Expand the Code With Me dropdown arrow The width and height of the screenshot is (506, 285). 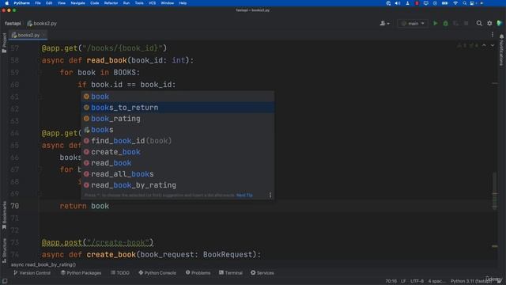click(388, 24)
